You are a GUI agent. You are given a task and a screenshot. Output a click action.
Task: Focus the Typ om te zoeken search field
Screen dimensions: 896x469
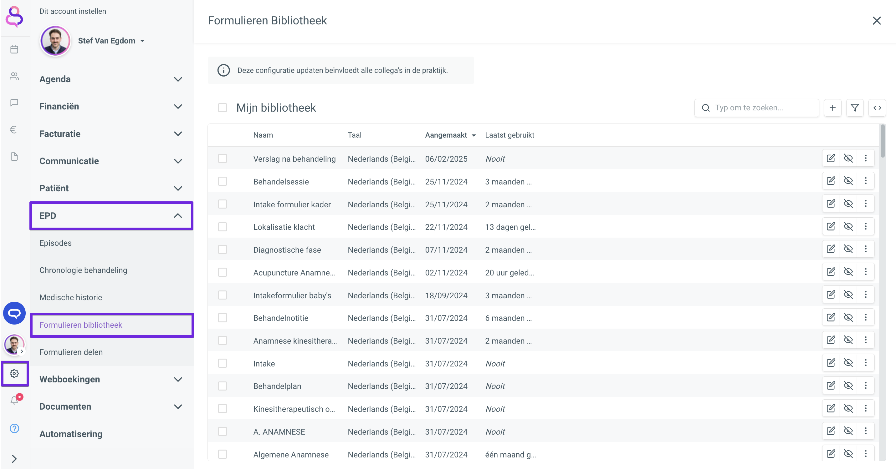(757, 108)
